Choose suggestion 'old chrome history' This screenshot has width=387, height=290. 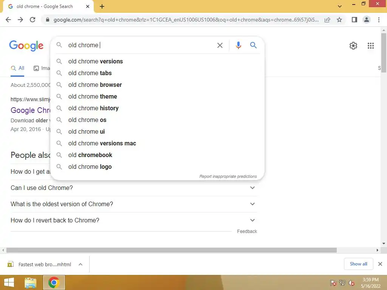point(157,108)
